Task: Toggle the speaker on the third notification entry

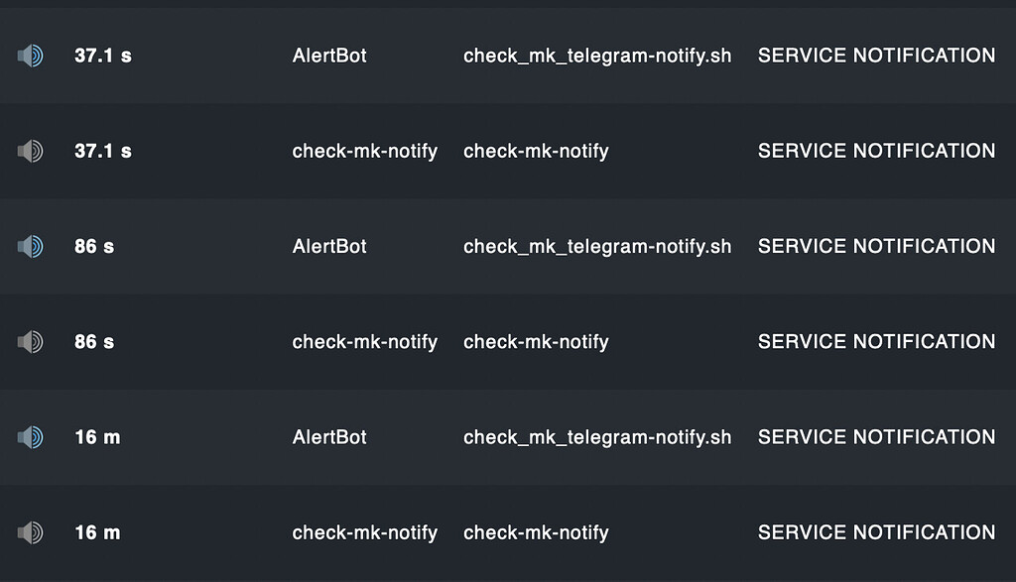Action: (31, 247)
